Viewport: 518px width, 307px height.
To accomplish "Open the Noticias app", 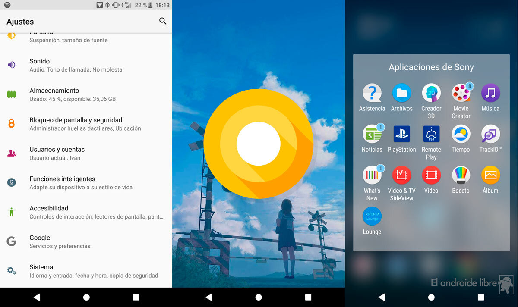I will [372, 134].
